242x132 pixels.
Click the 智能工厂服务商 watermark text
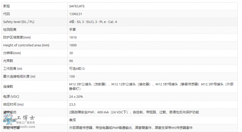[x=26, y=122]
